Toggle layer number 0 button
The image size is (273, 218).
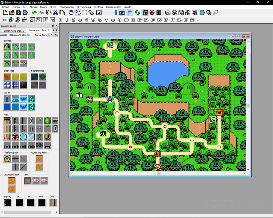point(60,20)
